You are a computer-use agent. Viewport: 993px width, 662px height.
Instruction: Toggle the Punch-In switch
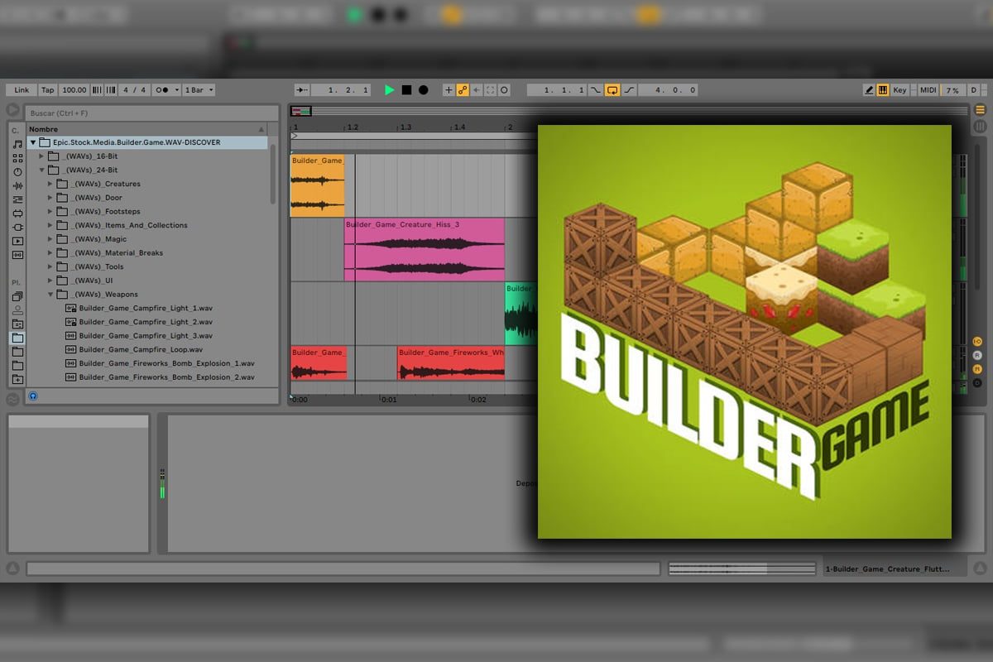coord(596,90)
